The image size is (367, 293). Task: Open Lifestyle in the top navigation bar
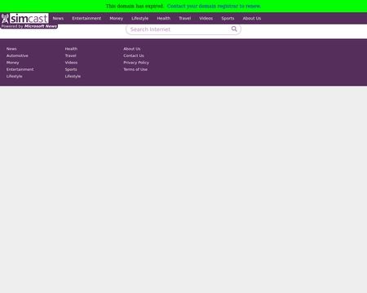(x=140, y=19)
